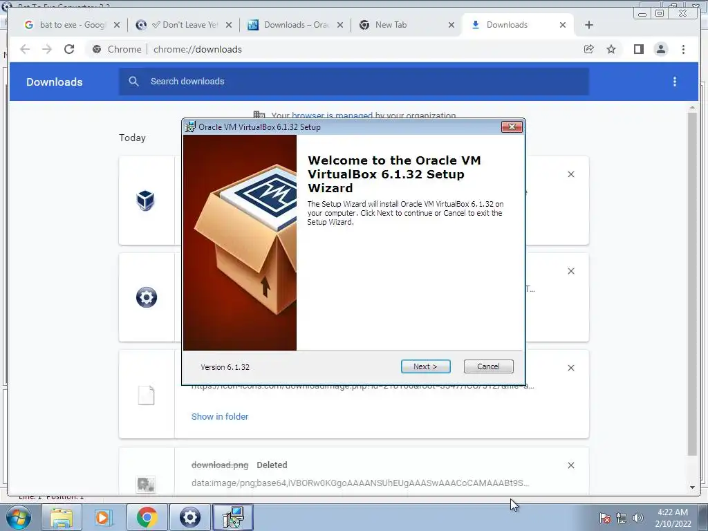Screen dimensions: 708x531
Task: Go forward in Chrome
Action: coord(47,49)
